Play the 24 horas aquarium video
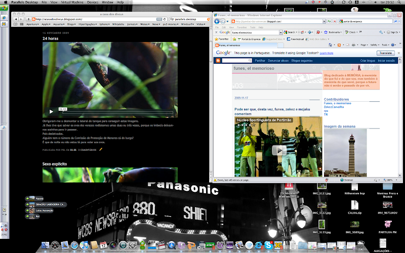The height and width of the screenshot is (253, 405). [x=51, y=111]
